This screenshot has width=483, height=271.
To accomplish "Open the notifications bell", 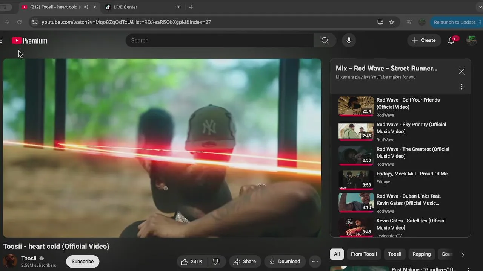I will pos(451,40).
